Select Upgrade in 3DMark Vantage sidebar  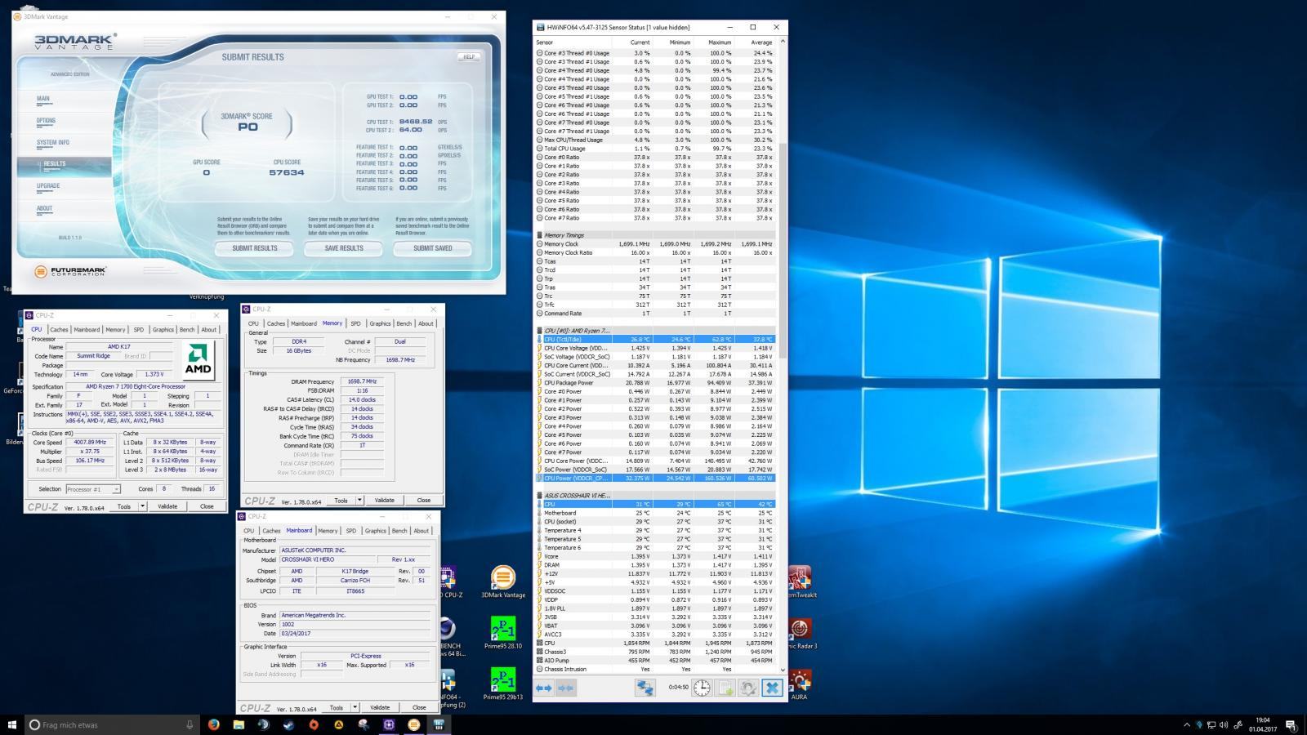(48, 186)
